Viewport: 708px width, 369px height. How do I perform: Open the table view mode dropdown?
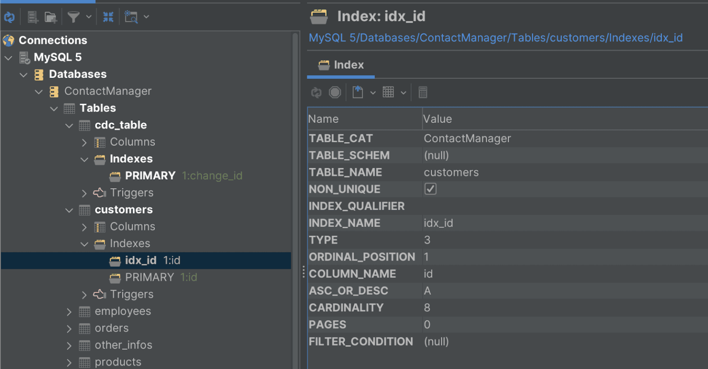tap(389, 92)
